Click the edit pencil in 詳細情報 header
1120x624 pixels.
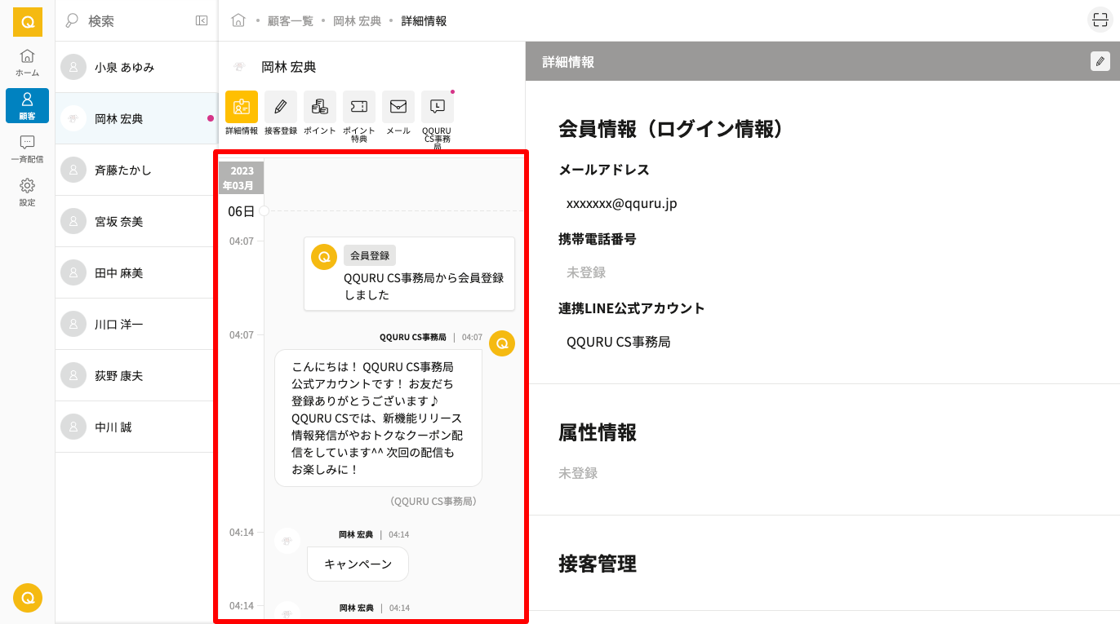[x=1100, y=61]
